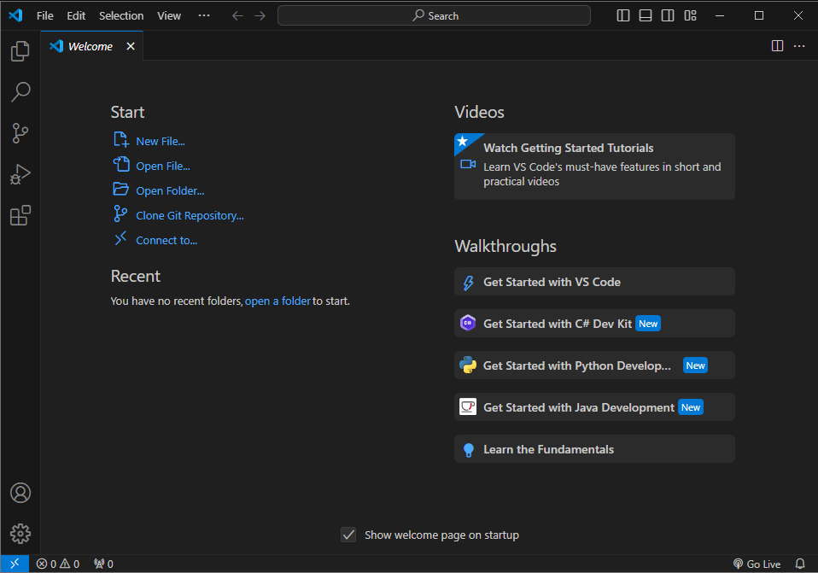The image size is (818, 573).
Task: Open the Source Control view
Action: [20, 133]
